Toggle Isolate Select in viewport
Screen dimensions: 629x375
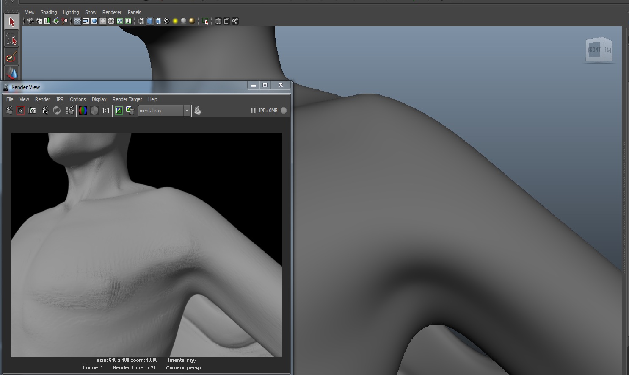[x=206, y=21]
